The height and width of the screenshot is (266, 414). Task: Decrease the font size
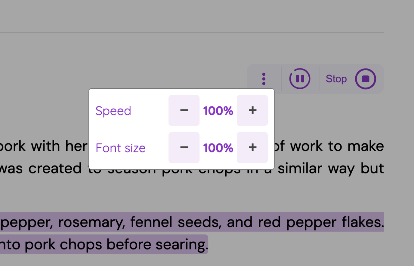pos(184,148)
